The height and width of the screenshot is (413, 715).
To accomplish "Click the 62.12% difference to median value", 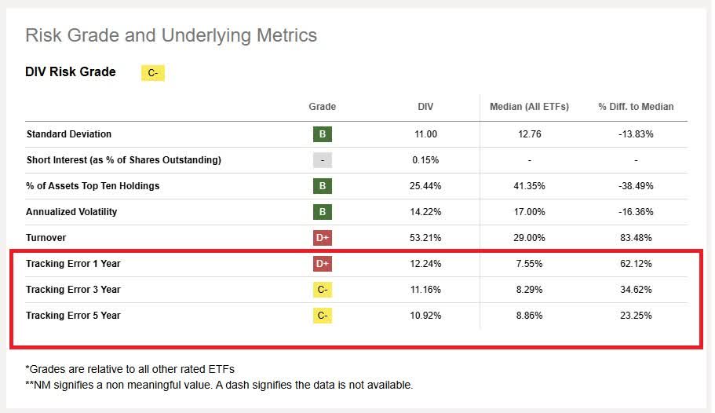I will coord(636,264).
